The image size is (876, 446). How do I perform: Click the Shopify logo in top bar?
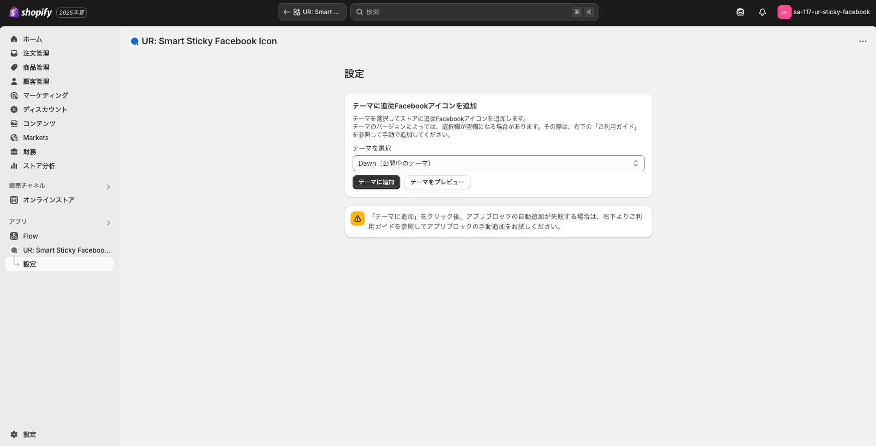[x=31, y=12]
